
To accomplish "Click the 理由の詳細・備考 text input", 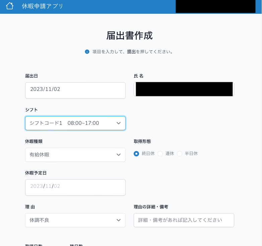I will click(x=184, y=220).
